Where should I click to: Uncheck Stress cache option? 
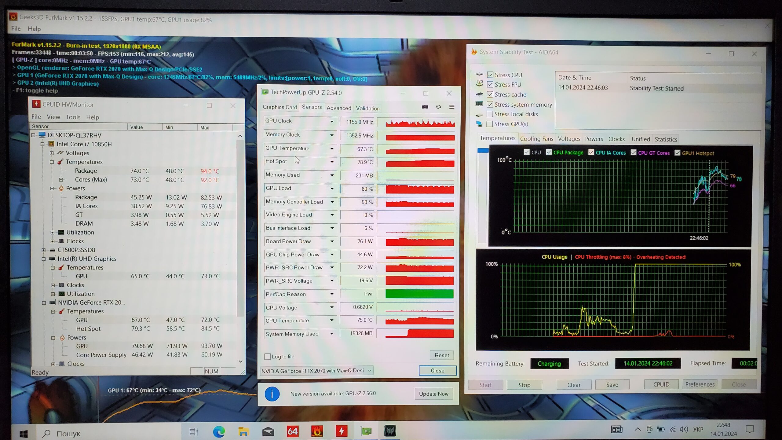[x=490, y=94]
